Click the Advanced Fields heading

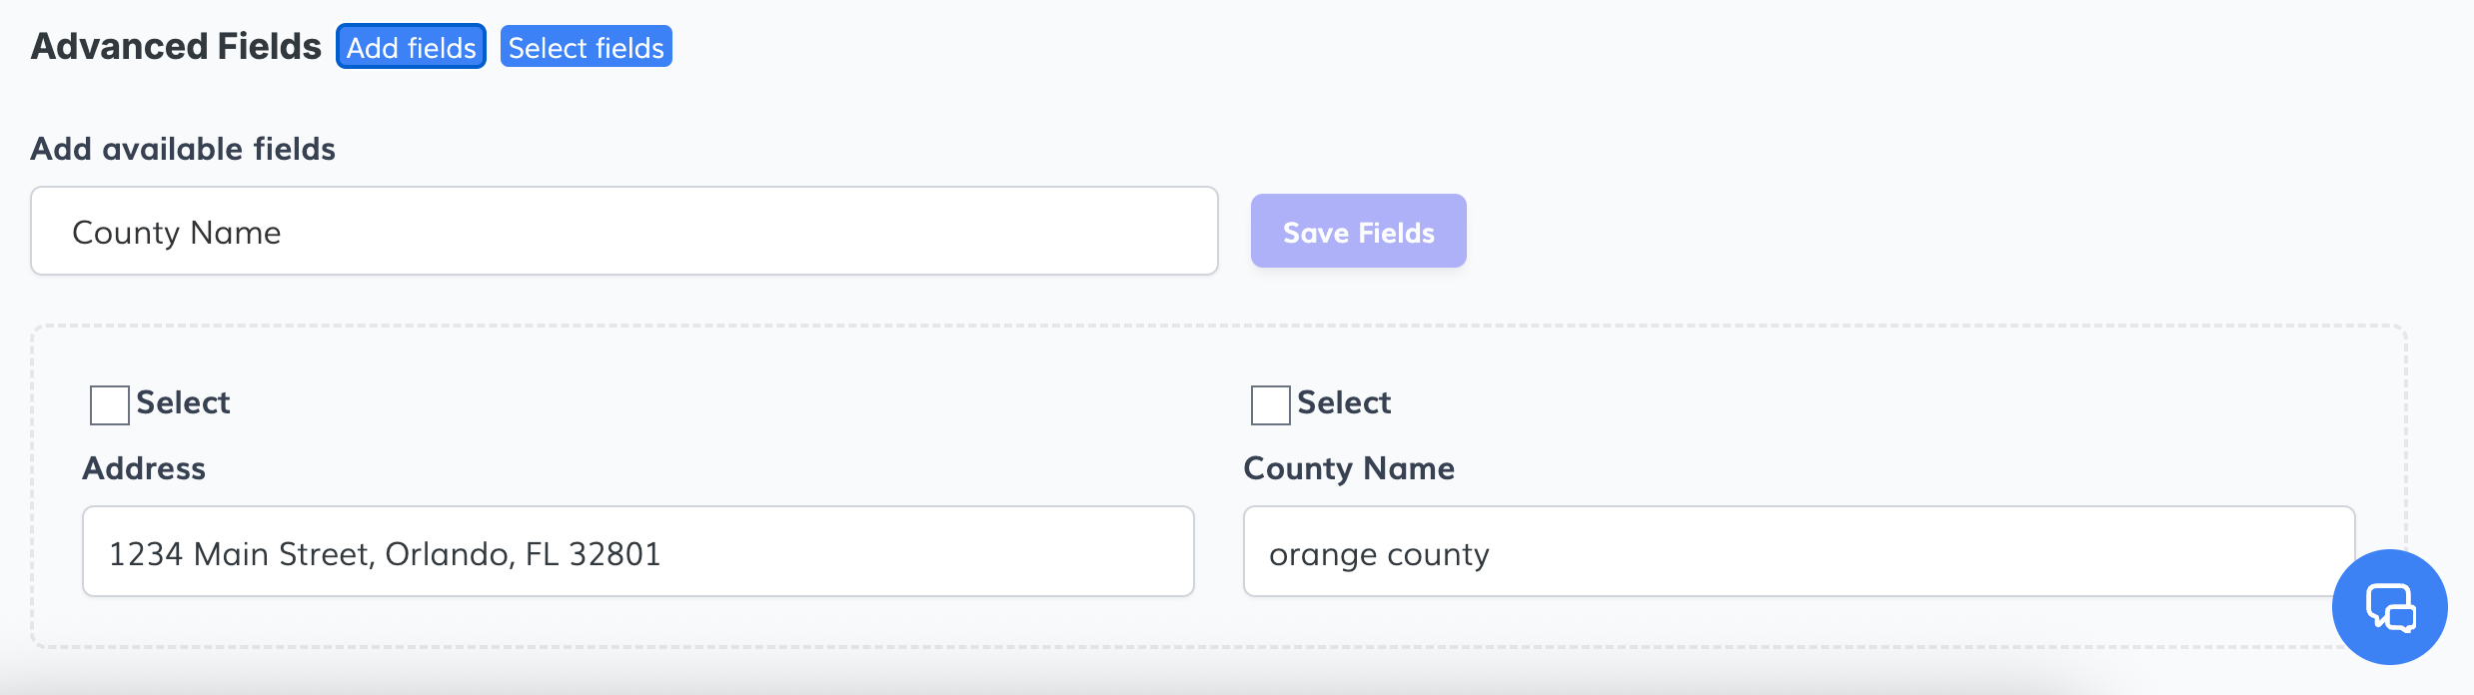pyautogui.click(x=176, y=47)
